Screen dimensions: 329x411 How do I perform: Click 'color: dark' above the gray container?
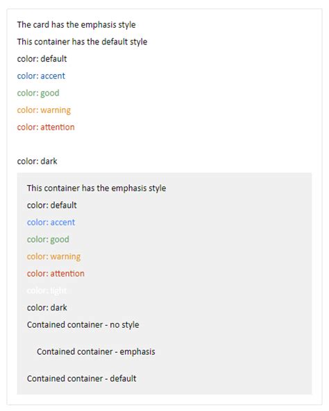click(x=37, y=161)
